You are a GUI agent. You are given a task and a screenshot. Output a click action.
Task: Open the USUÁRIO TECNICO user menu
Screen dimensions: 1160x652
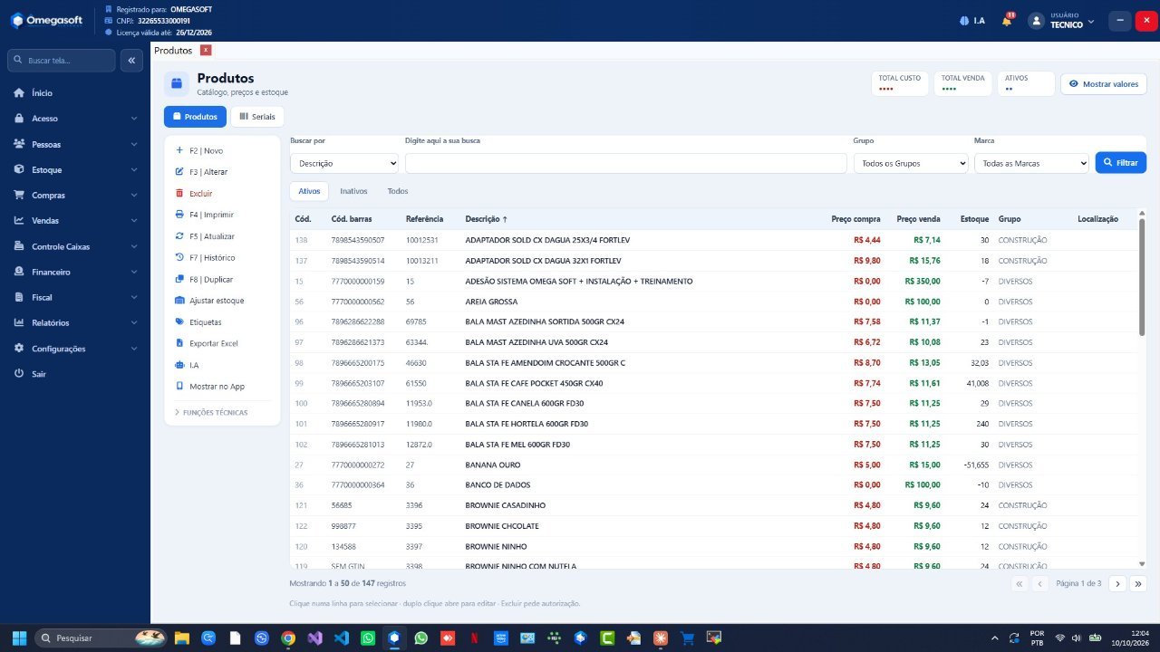pos(1062,21)
